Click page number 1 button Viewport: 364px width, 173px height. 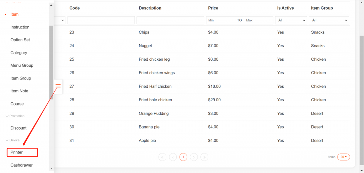pos(183,157)
